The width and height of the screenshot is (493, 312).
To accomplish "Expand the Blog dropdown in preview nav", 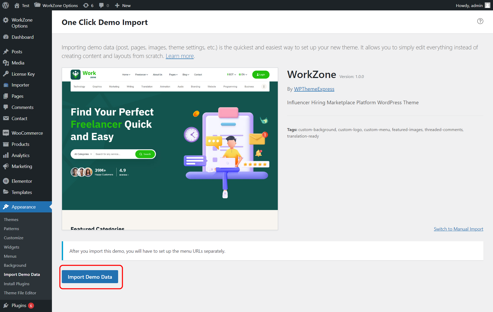I will (186, 75).
